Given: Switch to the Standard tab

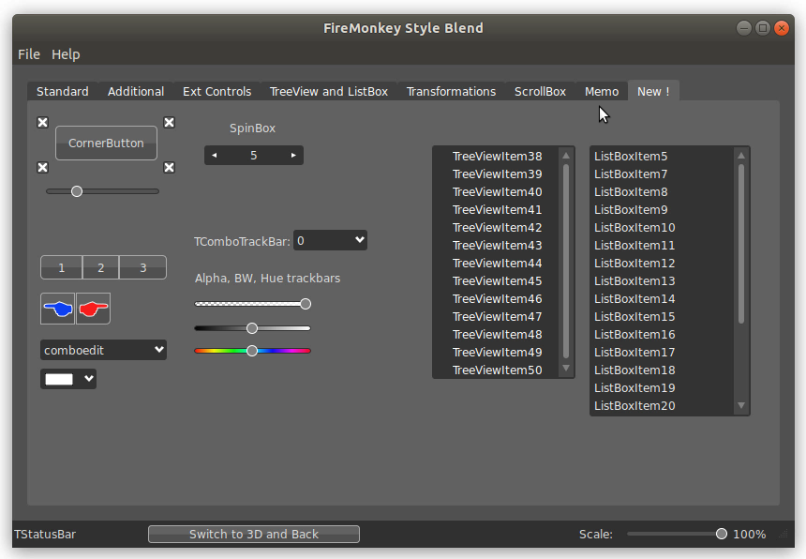Looking at the screenshot, I should 63,92.
